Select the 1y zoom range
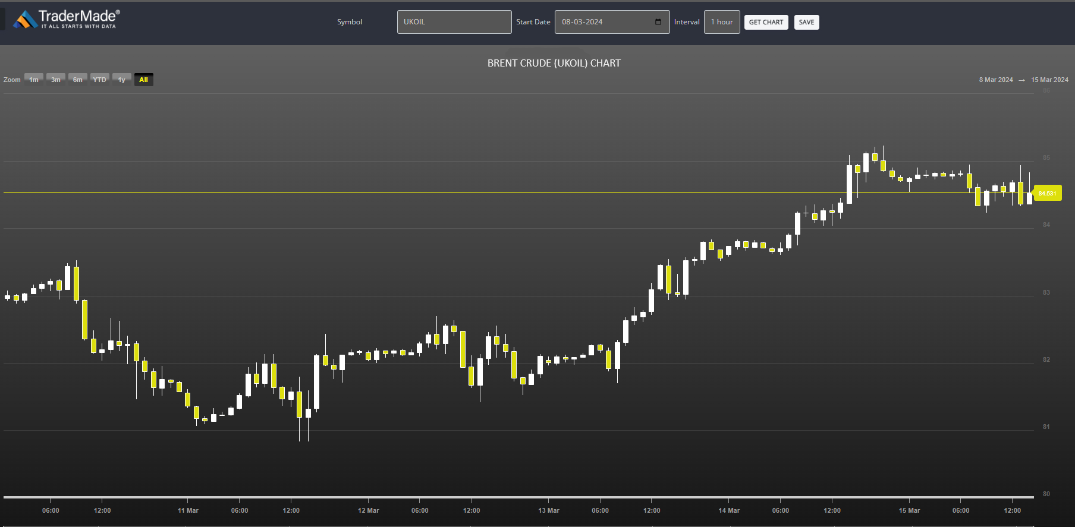 click(122, 80)
